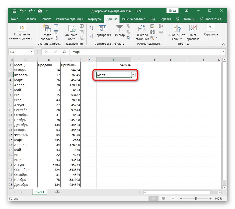Open the март dropdown in cell E3
The image size is (235, 209).
tap(133, 75)
